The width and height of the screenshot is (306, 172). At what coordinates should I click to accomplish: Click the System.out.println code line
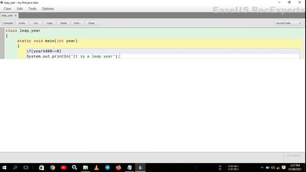73,56
